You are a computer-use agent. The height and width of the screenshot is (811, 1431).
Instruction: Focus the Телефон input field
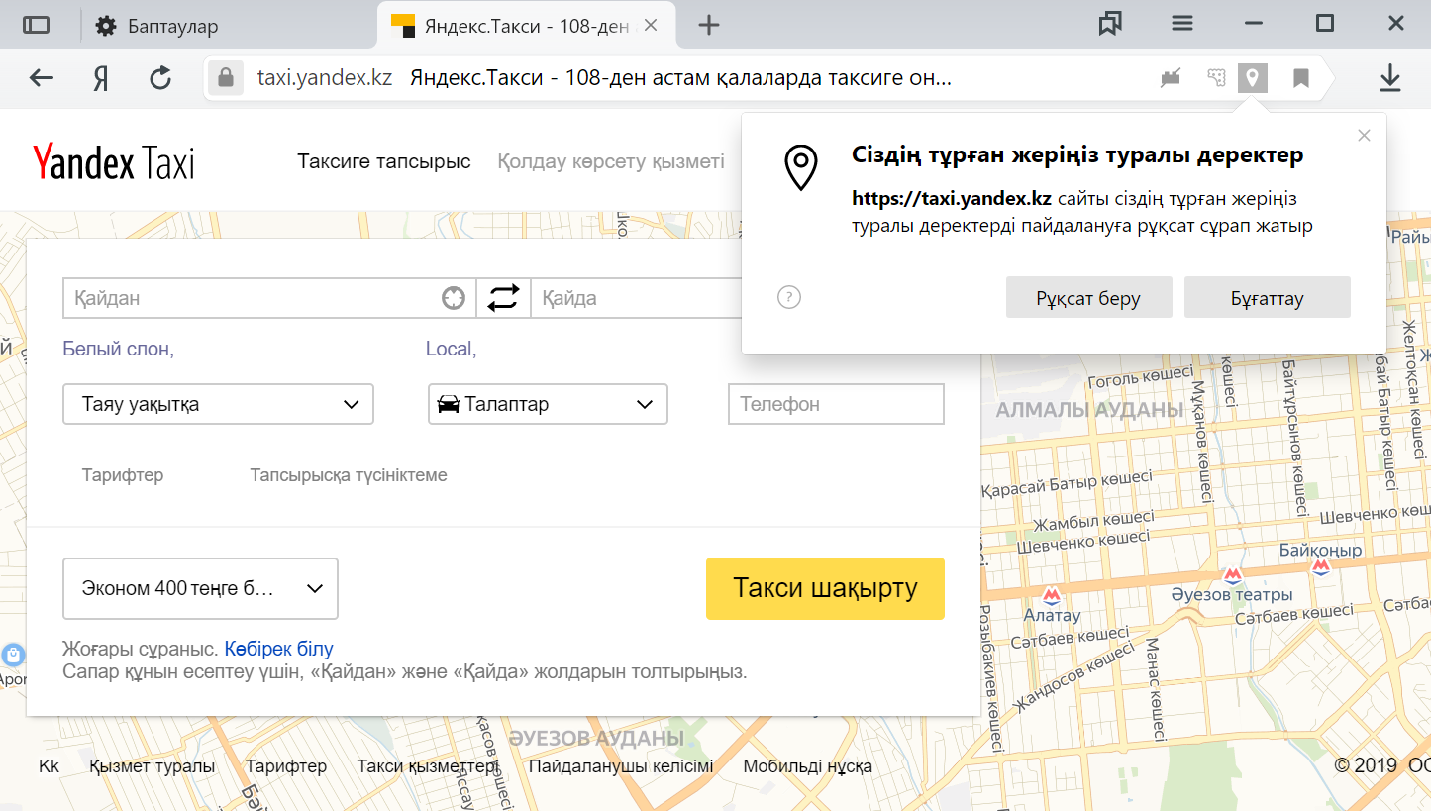coord(836,404)
